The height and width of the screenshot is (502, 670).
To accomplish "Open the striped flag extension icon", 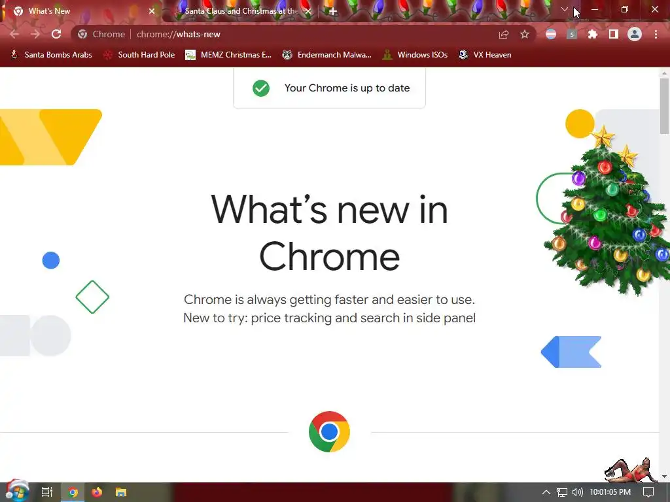I will click(551, 34).
